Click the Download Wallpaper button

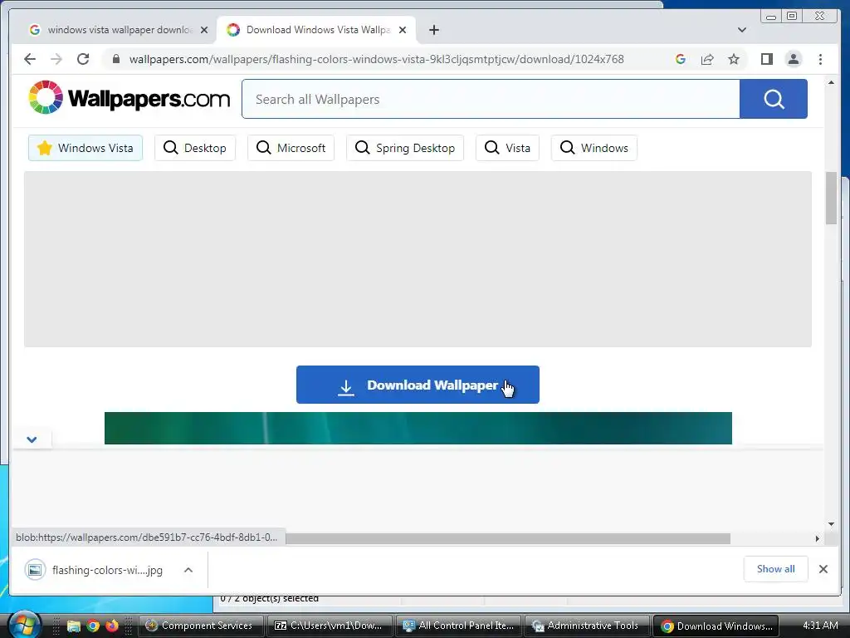coord(418,385)
